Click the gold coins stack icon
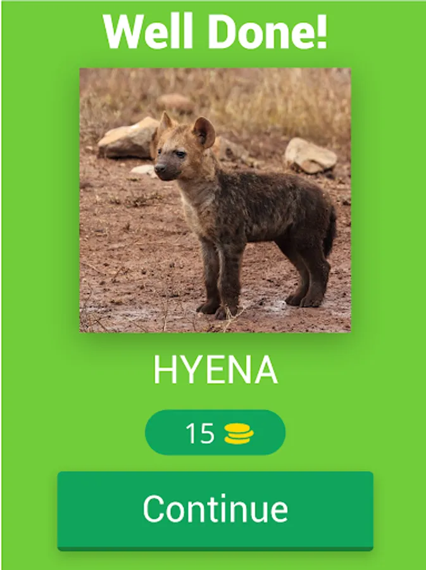Image resolution: width=426 pixels, height=570 pixels. [x=239, y=433]
